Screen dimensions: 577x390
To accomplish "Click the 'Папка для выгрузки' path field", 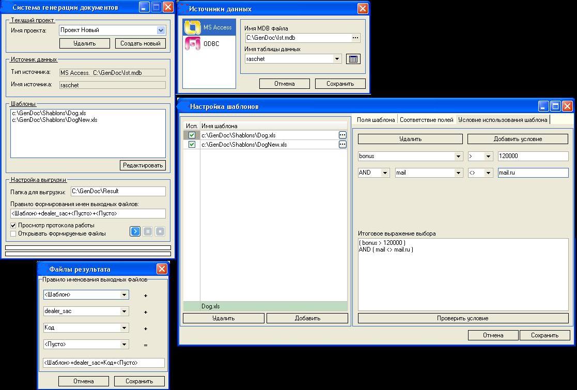I will click(118, 191).
